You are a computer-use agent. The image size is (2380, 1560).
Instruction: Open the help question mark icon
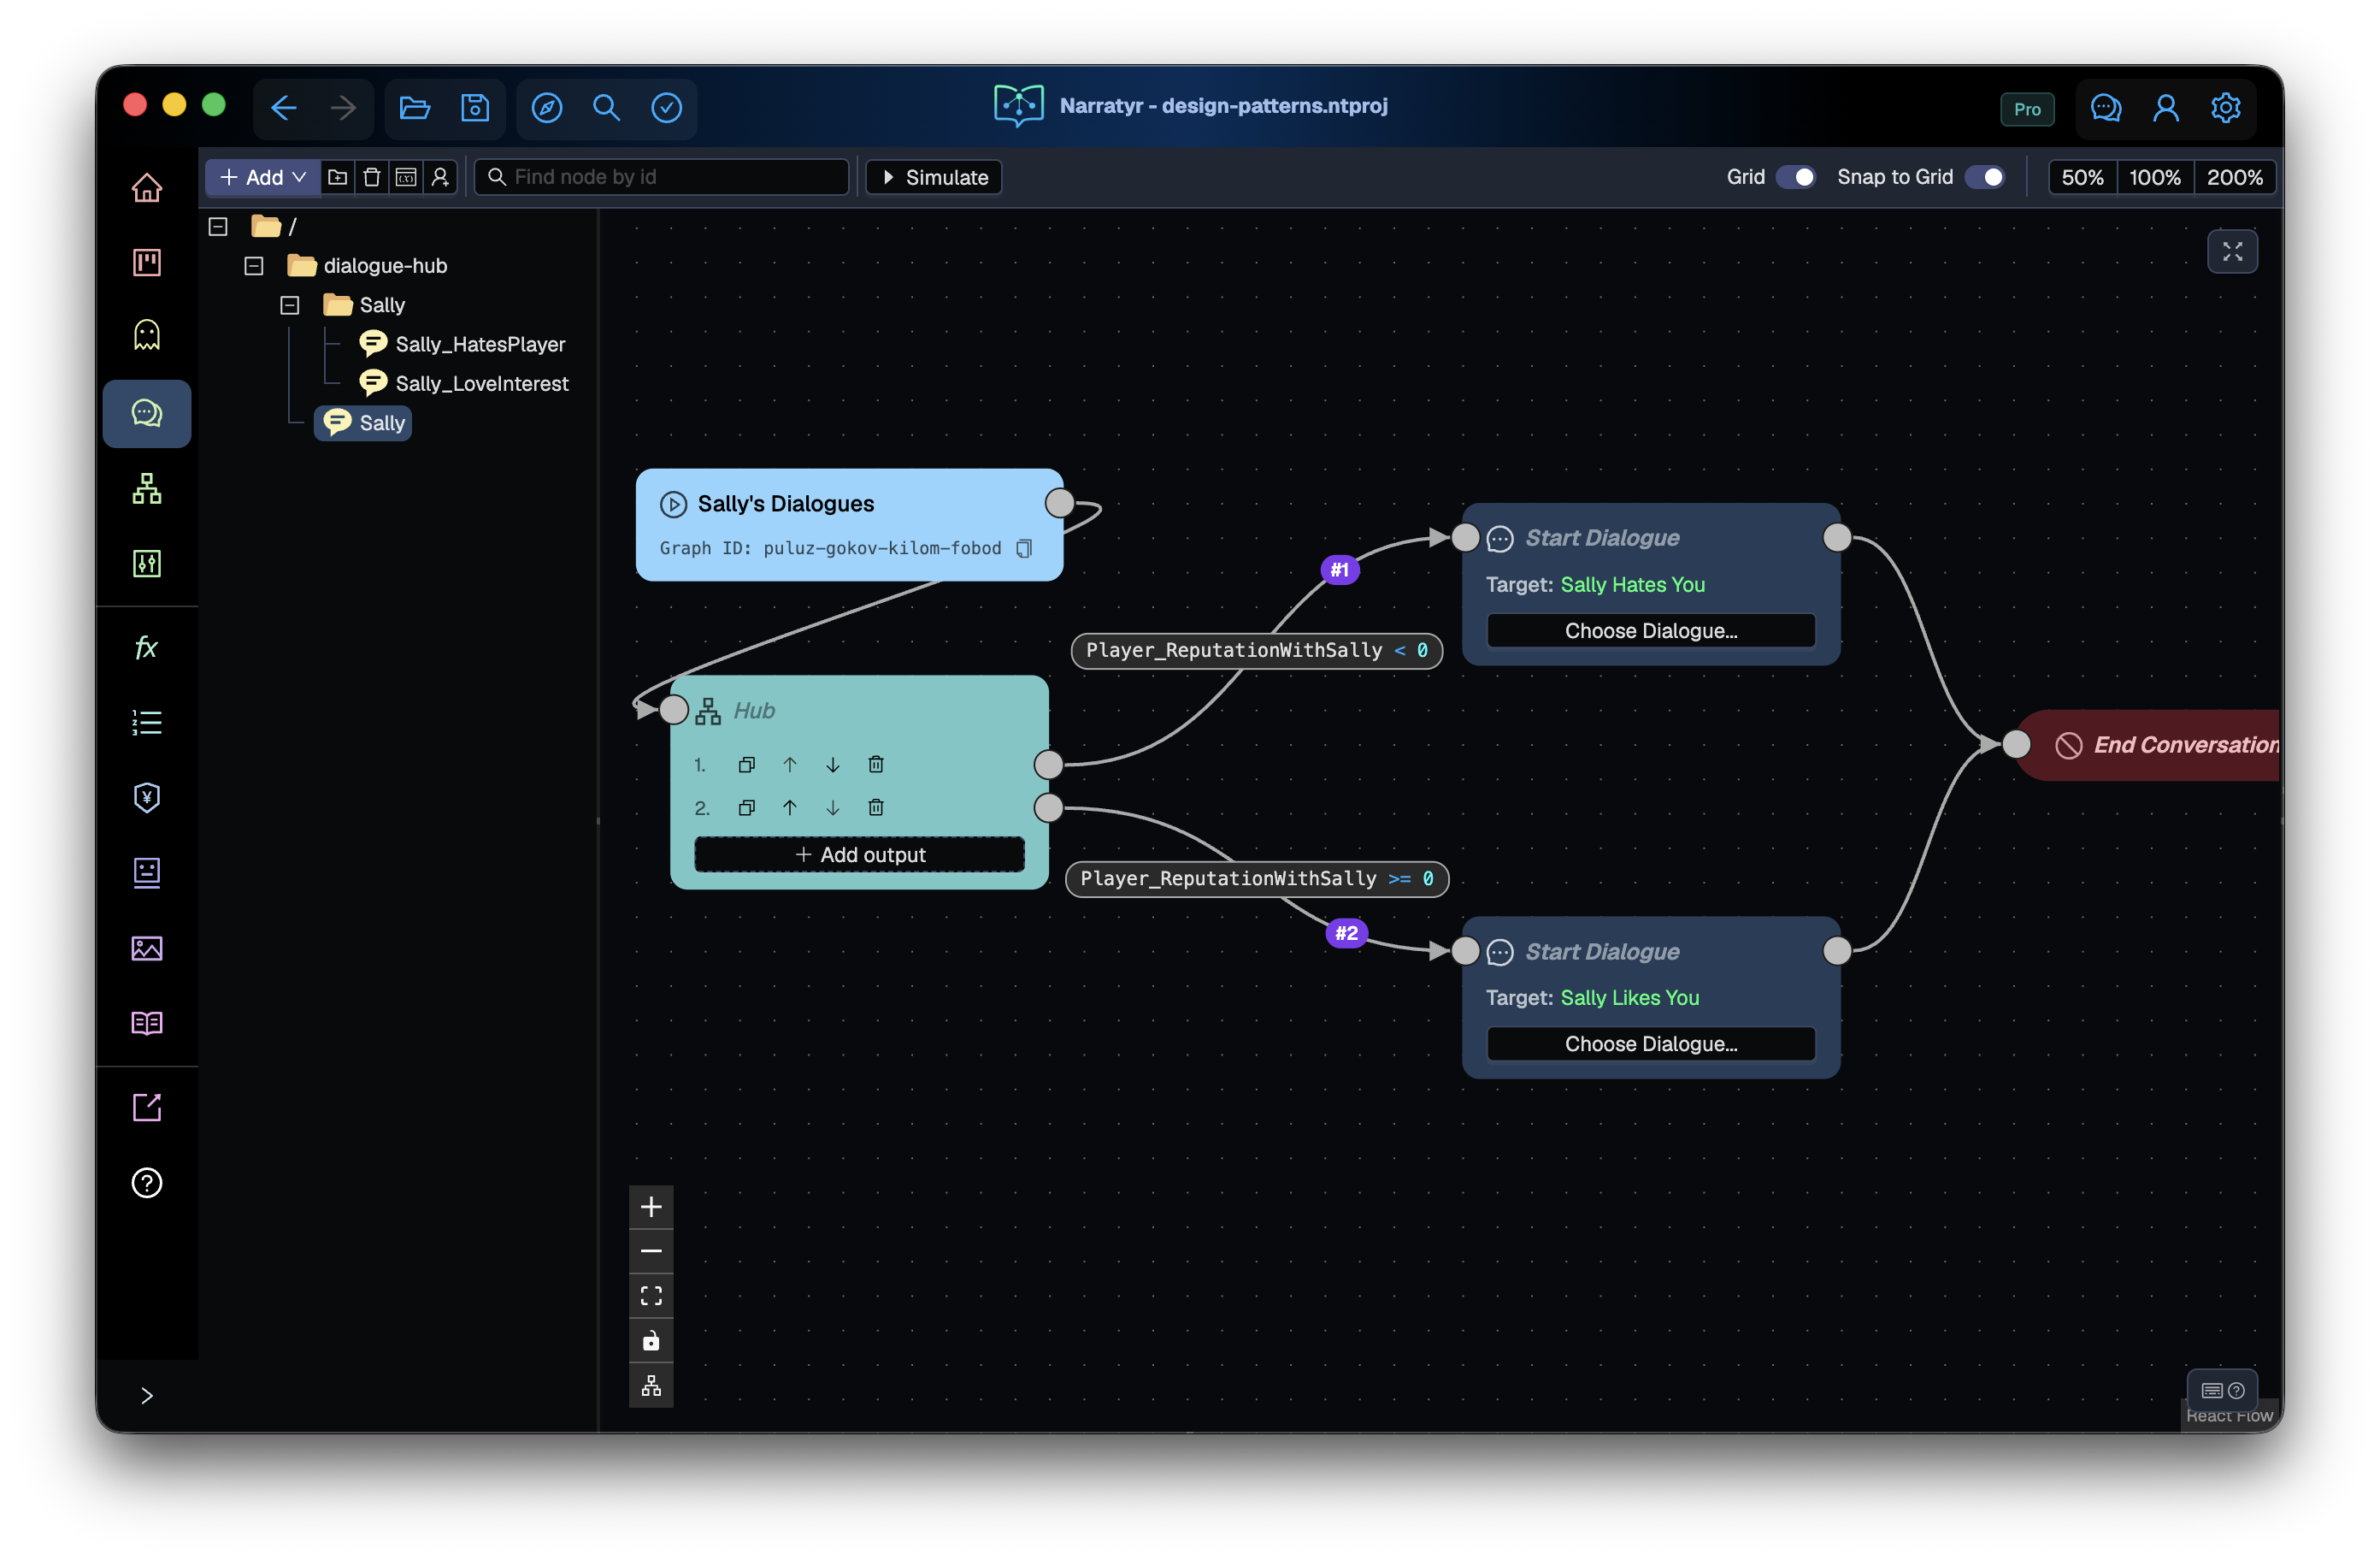147,1183
